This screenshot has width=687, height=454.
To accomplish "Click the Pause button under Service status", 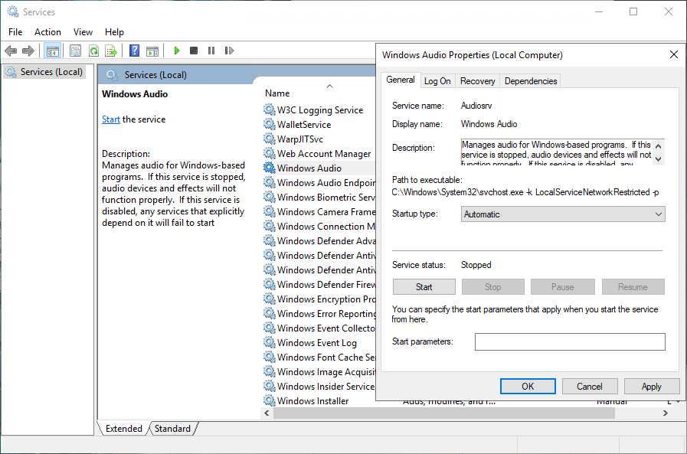I will click(563, 287).
